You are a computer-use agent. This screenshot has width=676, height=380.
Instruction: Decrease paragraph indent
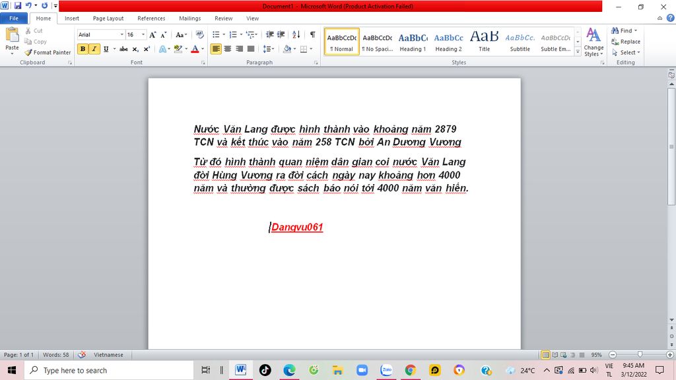tap(270, 34)
